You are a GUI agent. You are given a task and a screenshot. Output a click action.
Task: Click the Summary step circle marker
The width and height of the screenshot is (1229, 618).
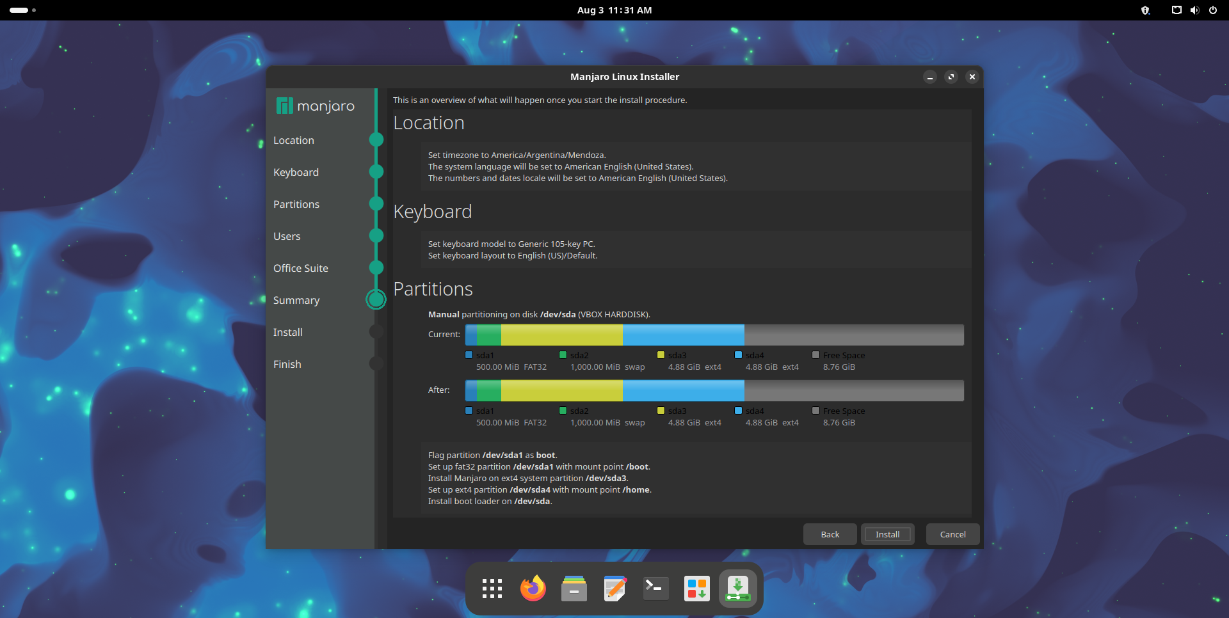376,299
